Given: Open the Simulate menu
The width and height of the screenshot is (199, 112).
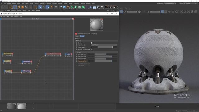Looking at the screenshot, I should coord(60,3).
